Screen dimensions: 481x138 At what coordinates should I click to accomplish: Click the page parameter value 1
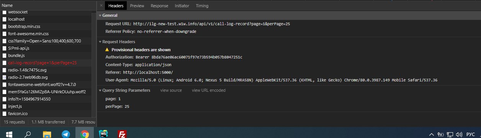(119, 99)
